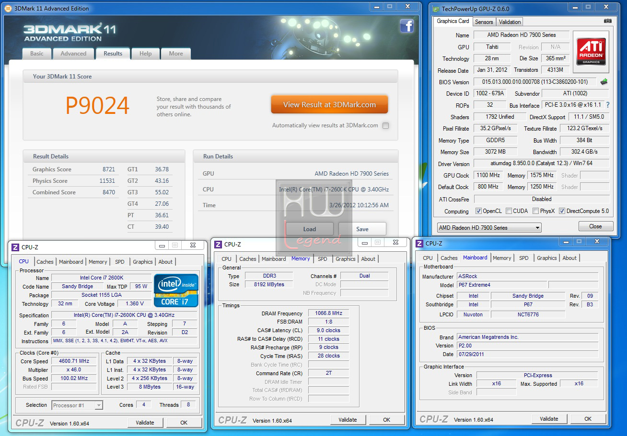Image resolution: width=627 pixels, height=436 pixels.
Task: Click the Mainboard Model P67 Extreme4 field
Action: tap(501, 285)
